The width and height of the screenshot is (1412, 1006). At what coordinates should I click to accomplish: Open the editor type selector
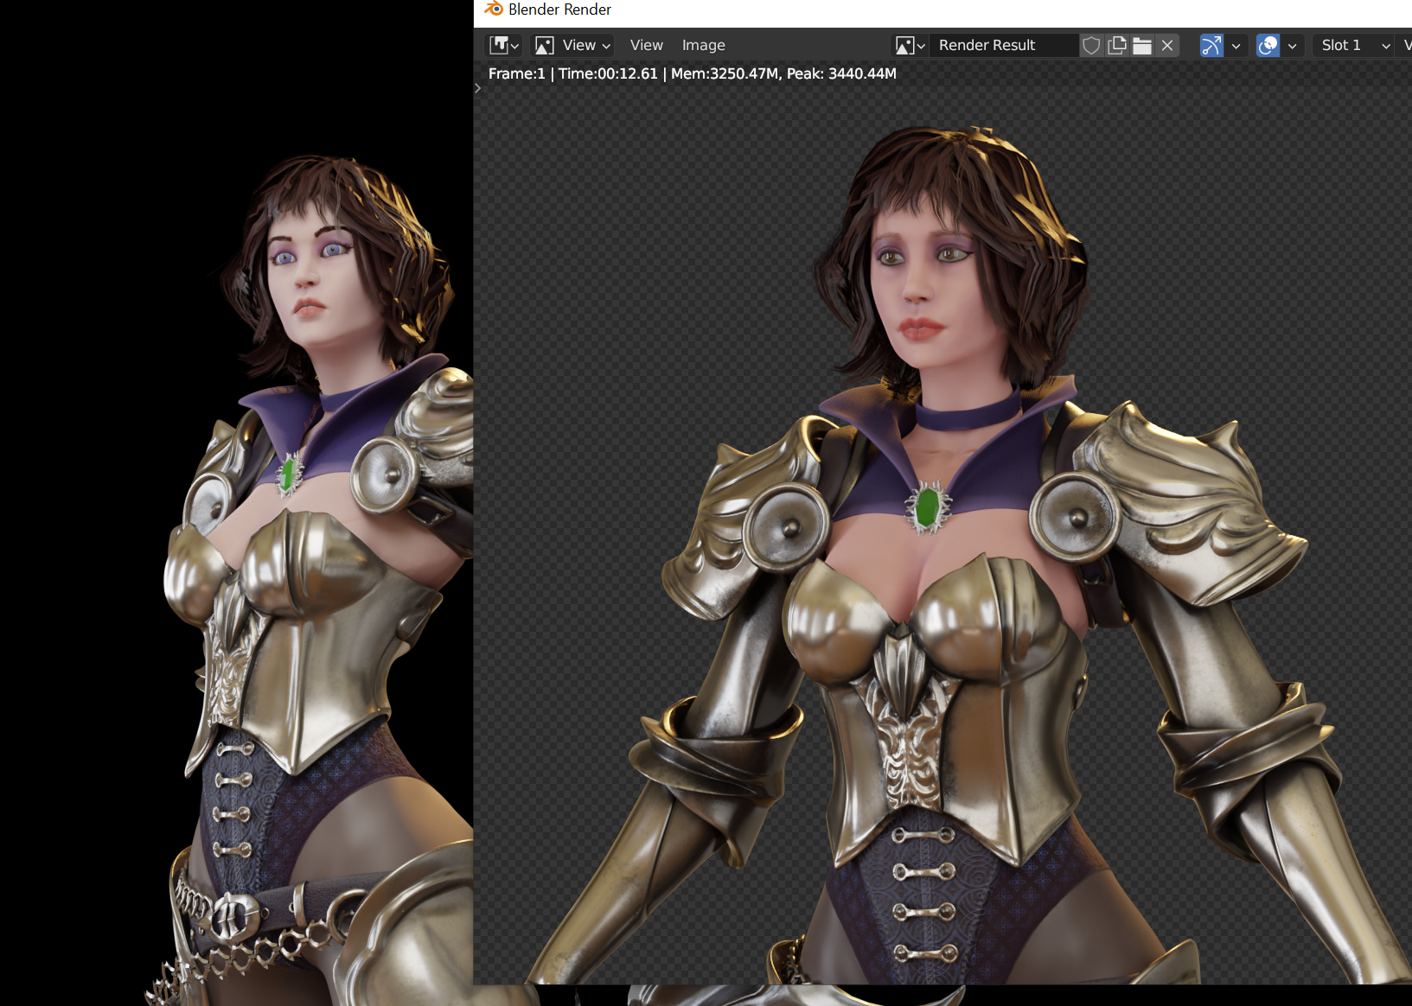(503, 45)
